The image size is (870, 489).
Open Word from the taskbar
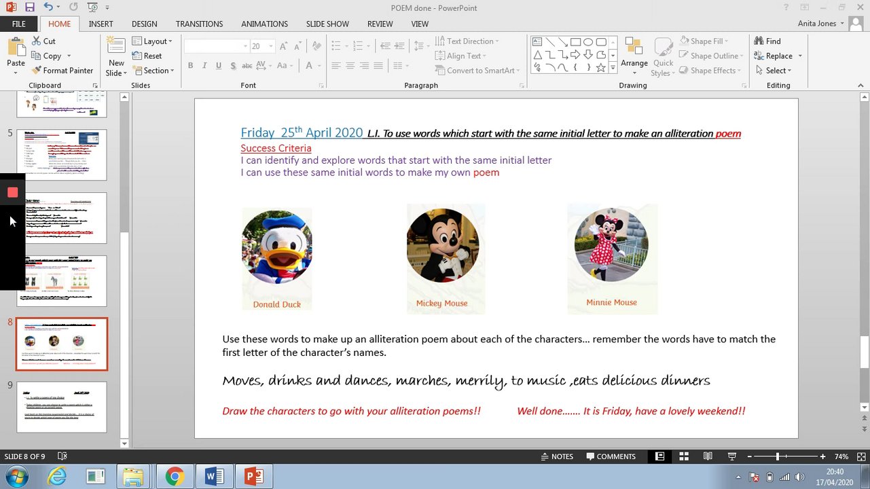[214, 477]
